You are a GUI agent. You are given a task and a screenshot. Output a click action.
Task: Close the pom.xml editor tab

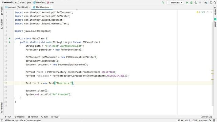[x=29, y=7]
